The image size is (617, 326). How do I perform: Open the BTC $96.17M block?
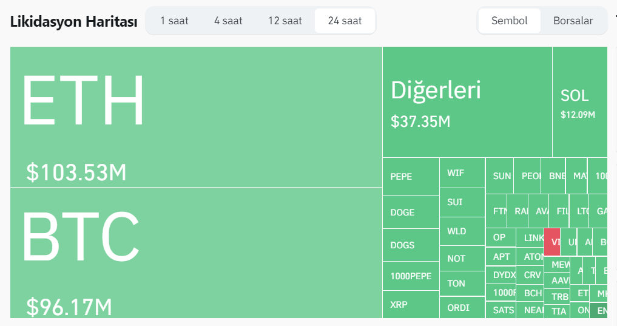[196, 252]
